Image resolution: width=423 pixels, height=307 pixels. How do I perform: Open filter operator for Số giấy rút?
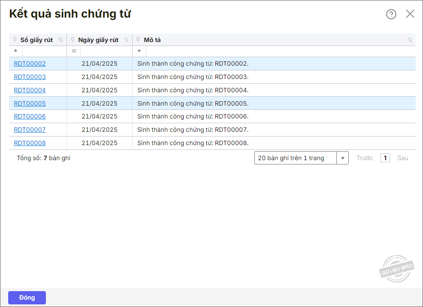[15, 51]
